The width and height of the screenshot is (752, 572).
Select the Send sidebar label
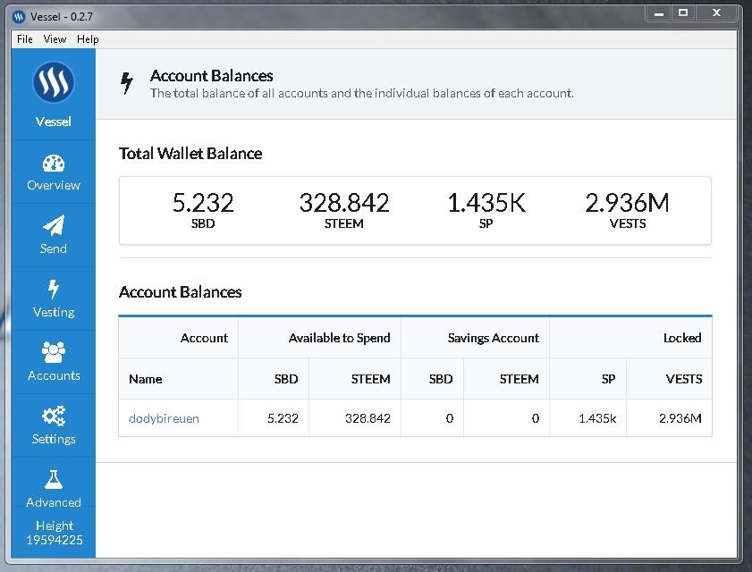tap(54, 248)
